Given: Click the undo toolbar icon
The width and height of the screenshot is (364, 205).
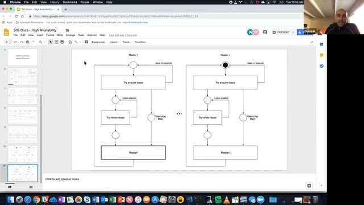Looking at the screenshot, I should 16,42.
